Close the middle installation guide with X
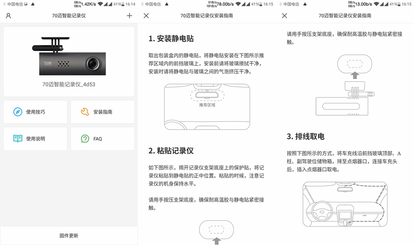The image size is (414, 245). pyautogui.click(x=146, y=16)
